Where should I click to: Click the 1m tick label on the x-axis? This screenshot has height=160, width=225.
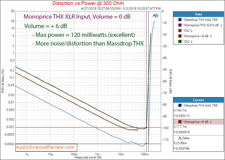(x=97, y=154)
